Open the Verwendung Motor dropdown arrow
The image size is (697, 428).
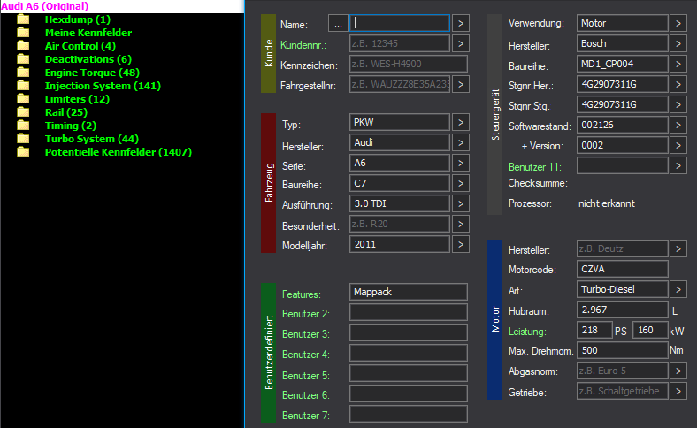(678, 23)
